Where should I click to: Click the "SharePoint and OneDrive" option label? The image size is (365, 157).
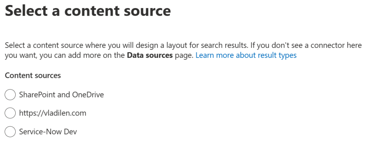[61, 95]
